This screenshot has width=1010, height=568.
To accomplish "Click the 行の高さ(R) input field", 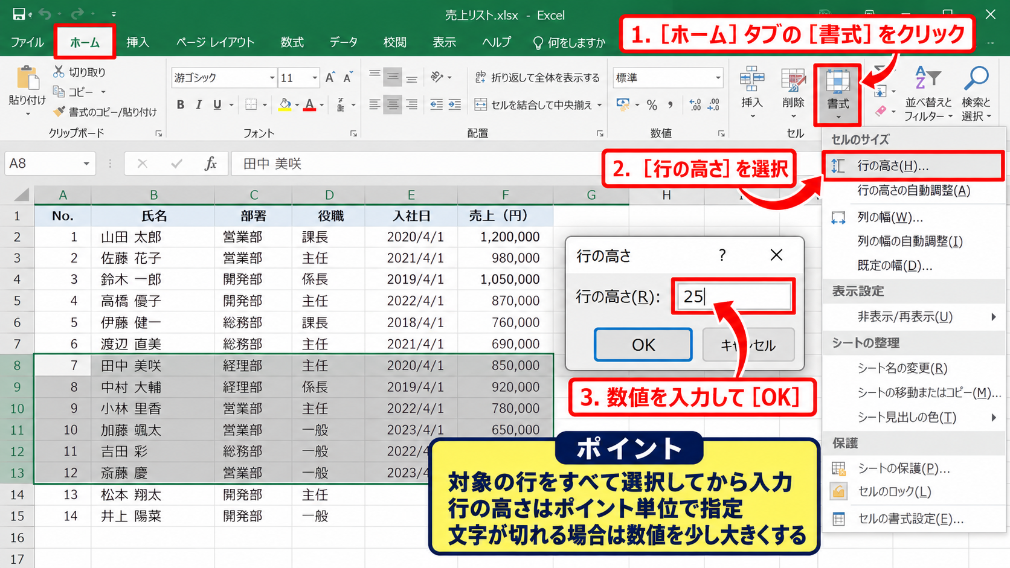I will (x=733, y=296).
